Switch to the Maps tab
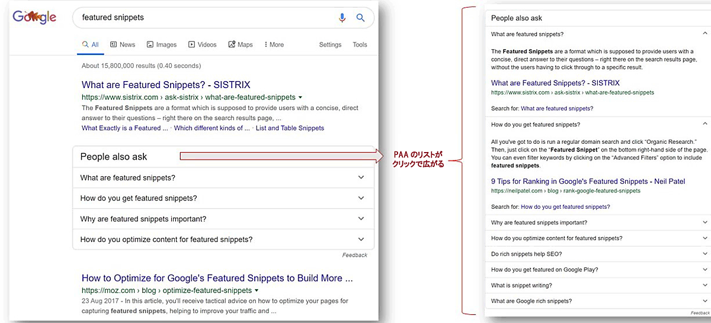This screenshot has height=323, width=711. pyautogui.click(x=241, y=44)
